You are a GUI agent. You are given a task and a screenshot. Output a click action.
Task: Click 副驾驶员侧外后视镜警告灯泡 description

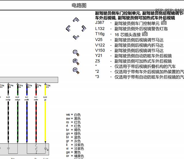click(x=141, y=29)
